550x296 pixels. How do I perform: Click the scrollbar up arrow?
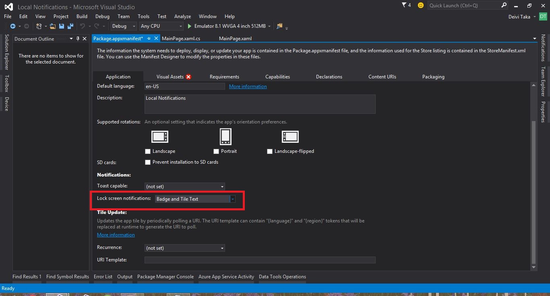coord(534,84)
